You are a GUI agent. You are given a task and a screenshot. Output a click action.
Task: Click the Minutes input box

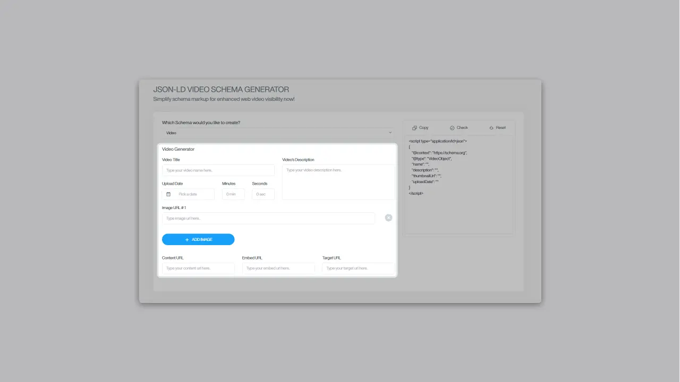(233, 194)
